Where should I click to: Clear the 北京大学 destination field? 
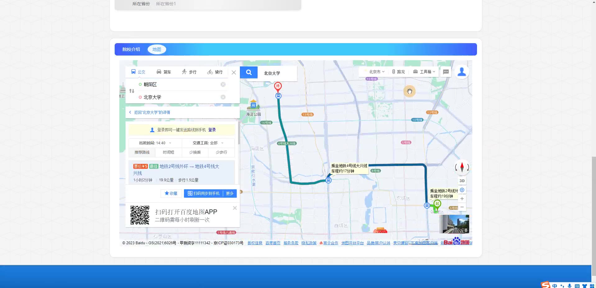pyautogui.click(x=223, y=97)
